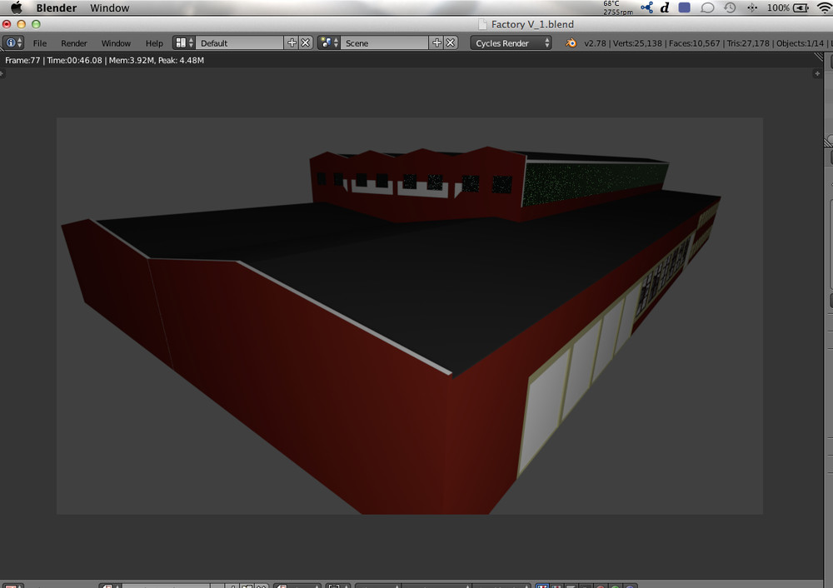Open the Cycles Render engine dropdown
Viewport: 833px width, 588px height.
coord(511,42)
